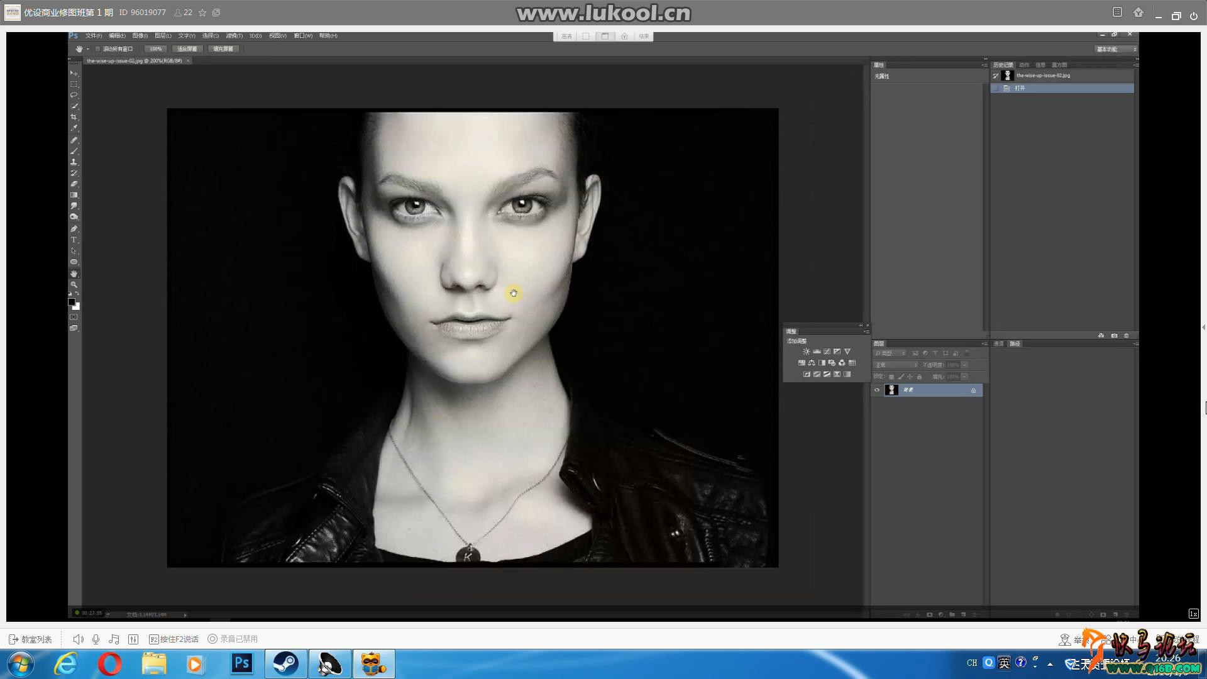Select the Gradient tool

click(74, 195)
